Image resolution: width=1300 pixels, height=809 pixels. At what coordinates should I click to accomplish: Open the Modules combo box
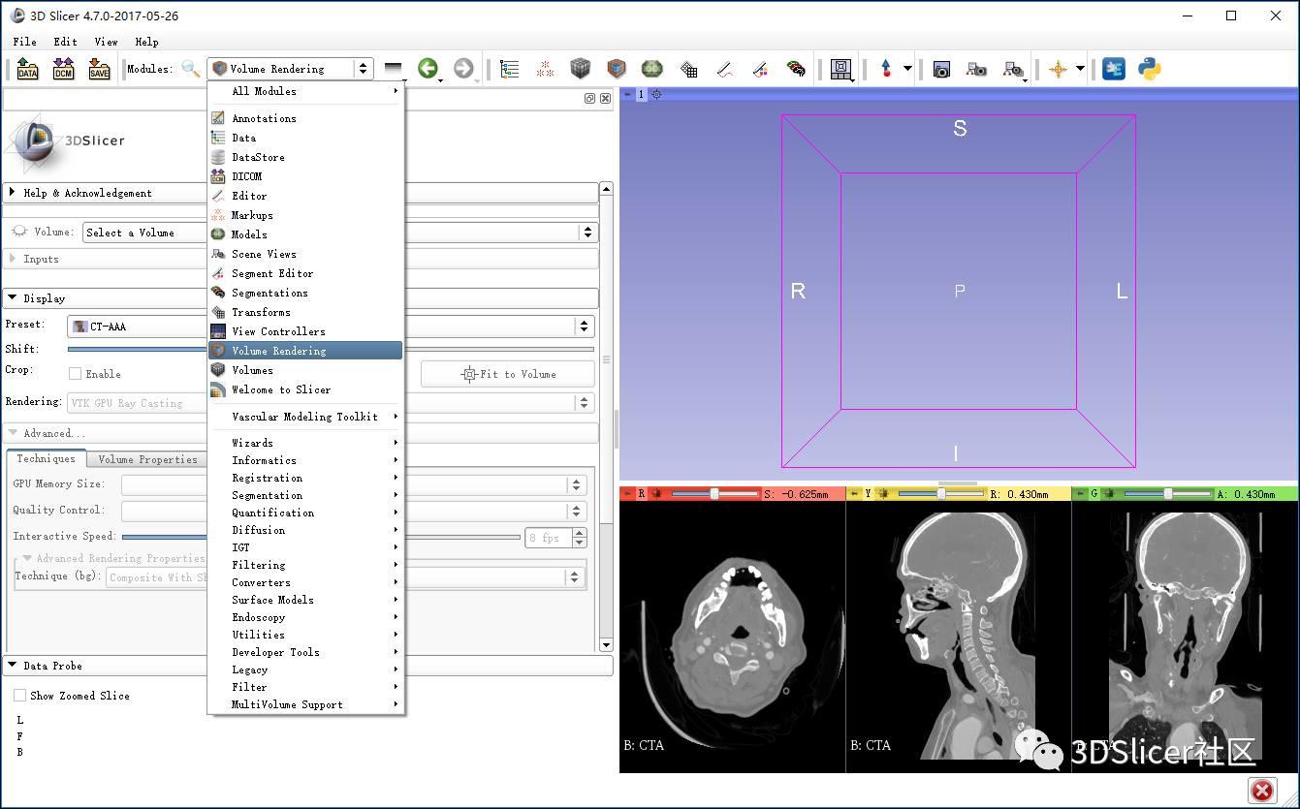pyautogui.click(x=290, y=69)
